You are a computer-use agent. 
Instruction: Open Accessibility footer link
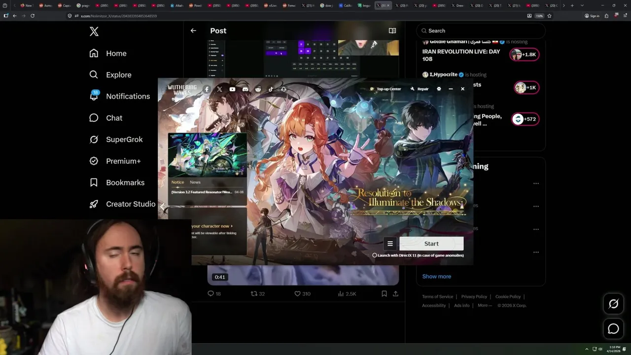(434, 305)
